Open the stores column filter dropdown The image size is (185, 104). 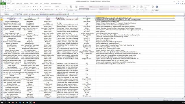point(56,18)
